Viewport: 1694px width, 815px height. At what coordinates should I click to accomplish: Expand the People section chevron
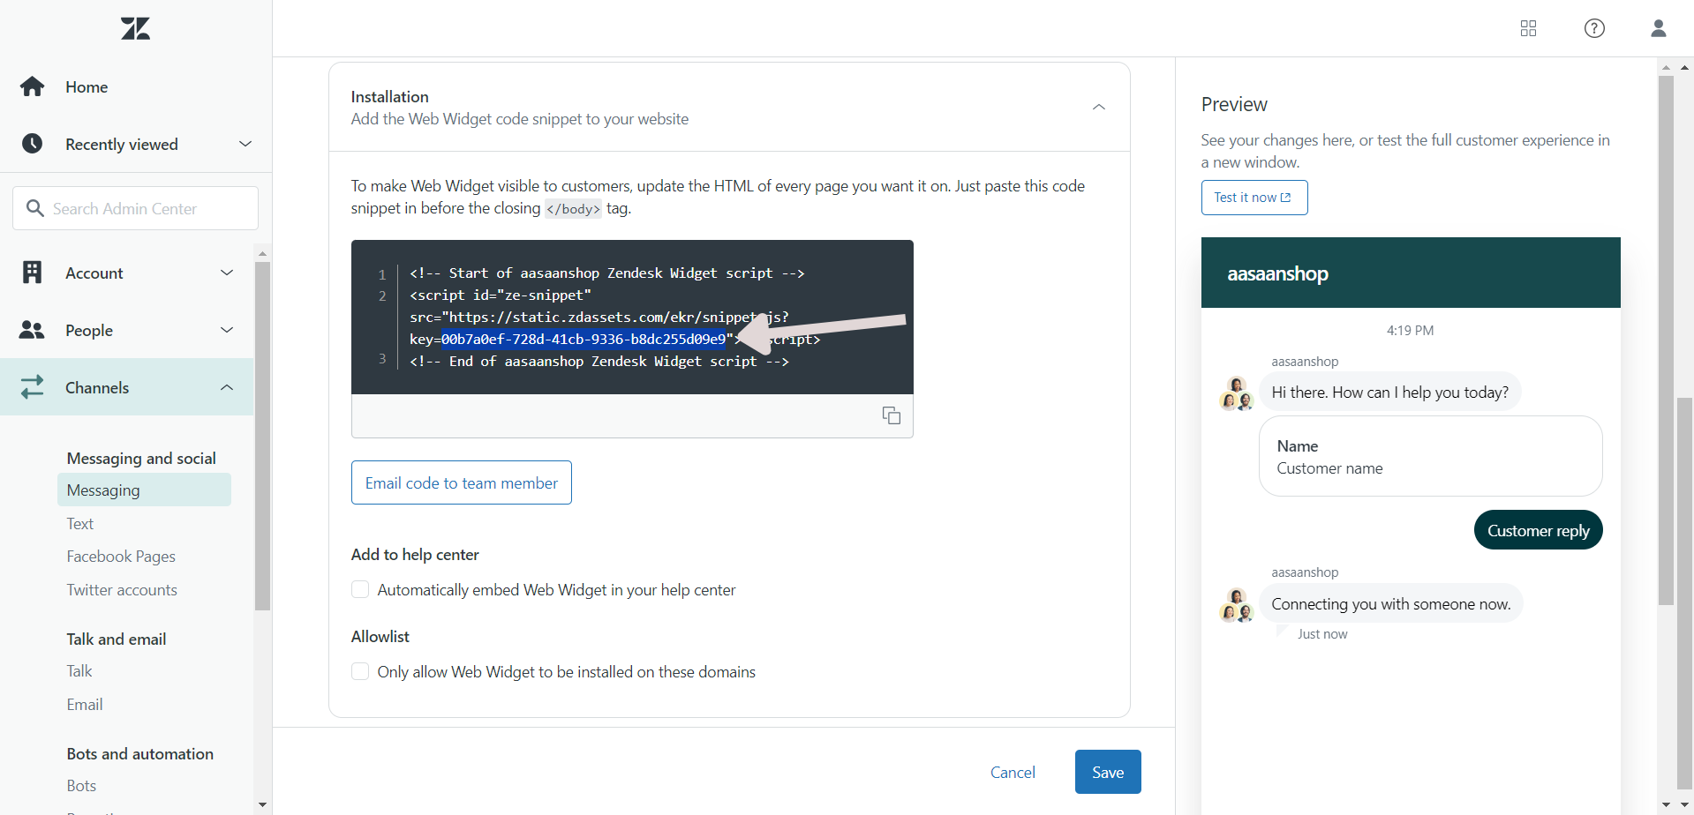point(227,330)
